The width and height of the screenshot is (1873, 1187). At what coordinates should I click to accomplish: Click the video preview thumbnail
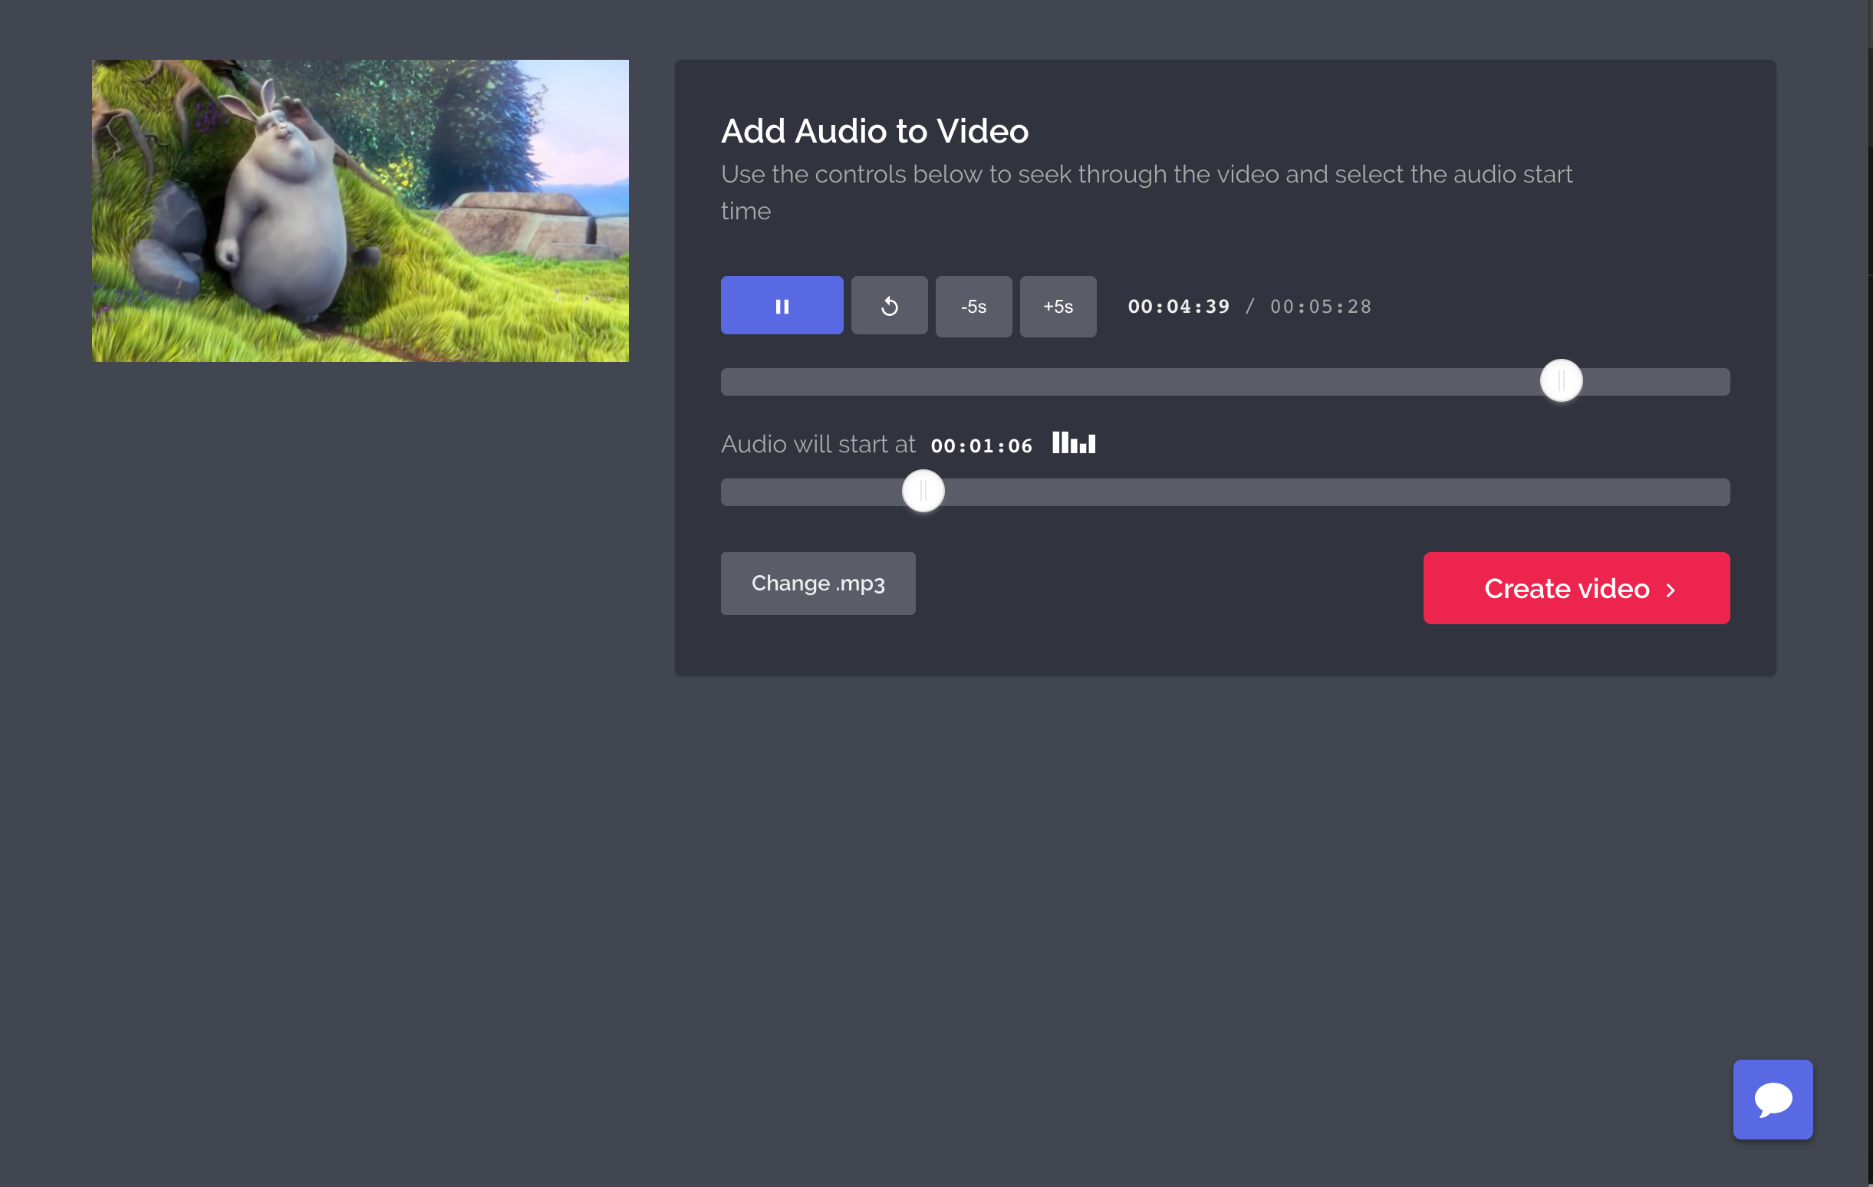pyautogui.click(x=360, y=211)
